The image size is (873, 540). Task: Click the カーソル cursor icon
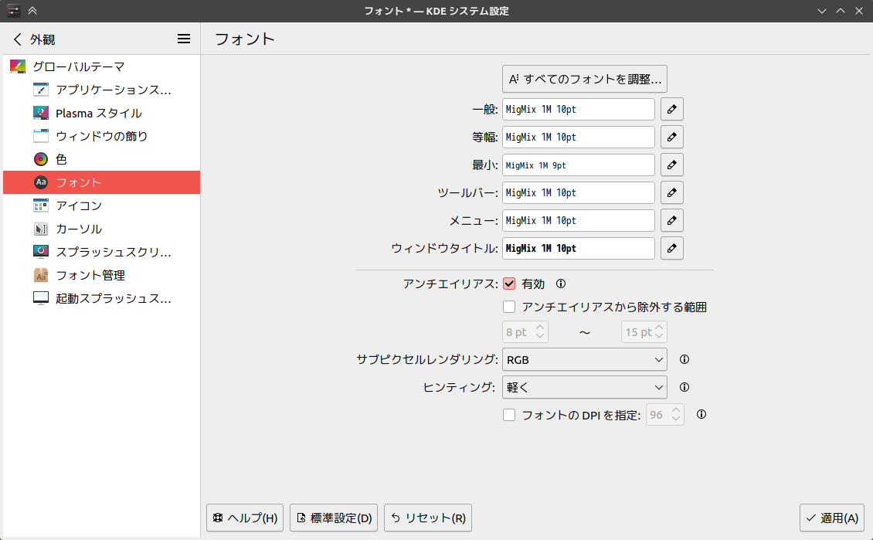(x=41, y=229)
